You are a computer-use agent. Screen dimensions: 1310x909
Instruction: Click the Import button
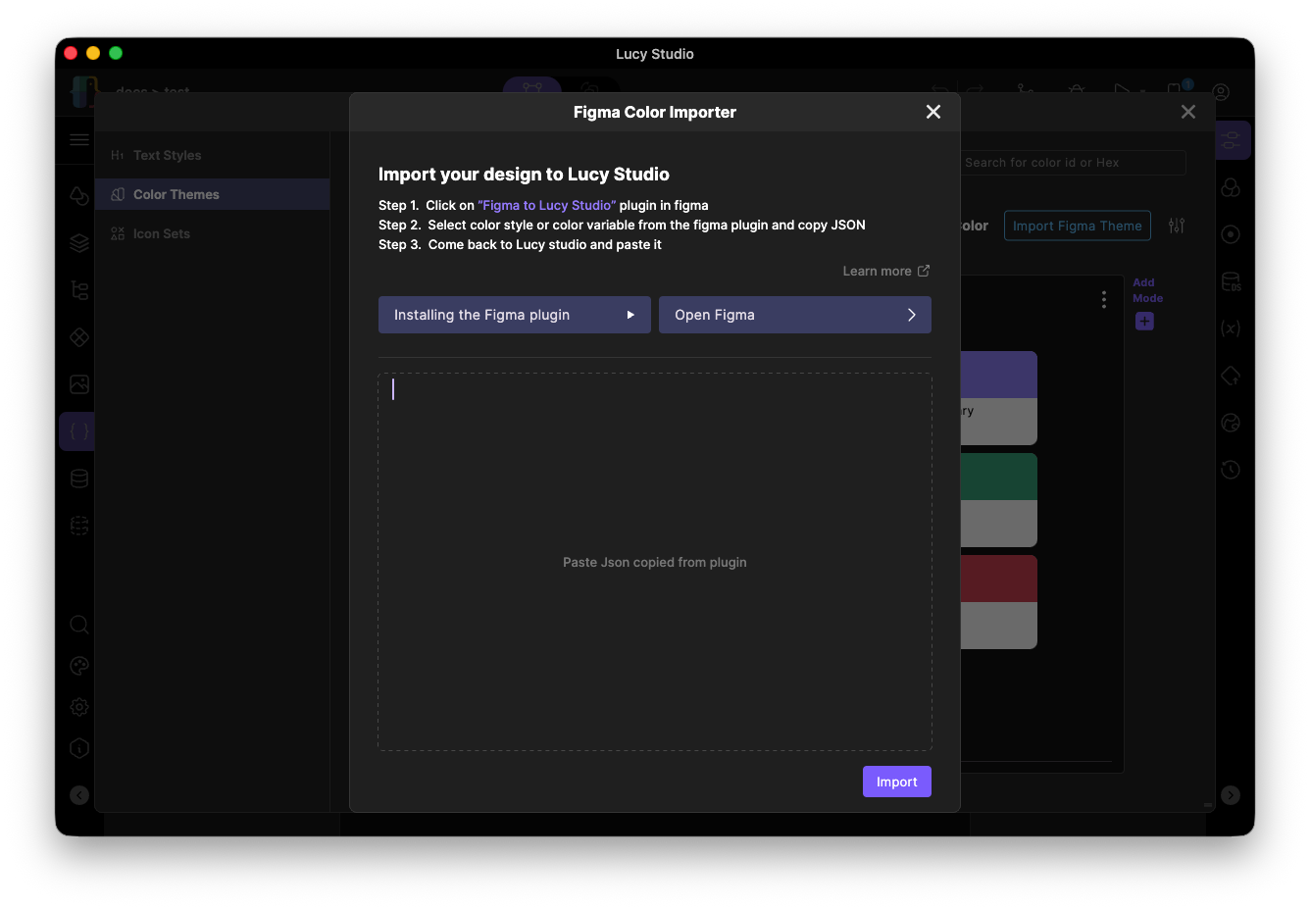click(x=897, y=782)
